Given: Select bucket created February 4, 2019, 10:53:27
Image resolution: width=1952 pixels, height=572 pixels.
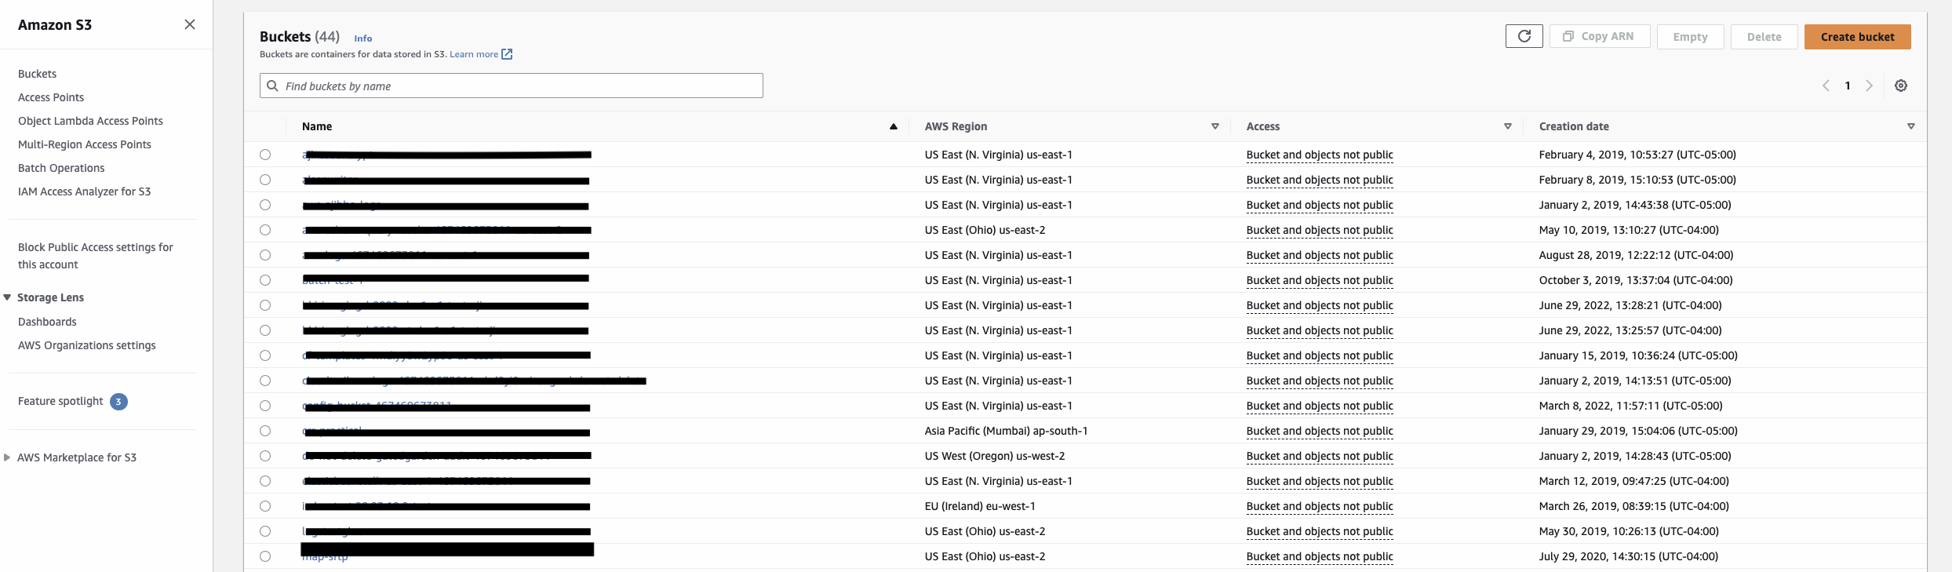Looking at the screenshot, I should [x=265, y=155].
